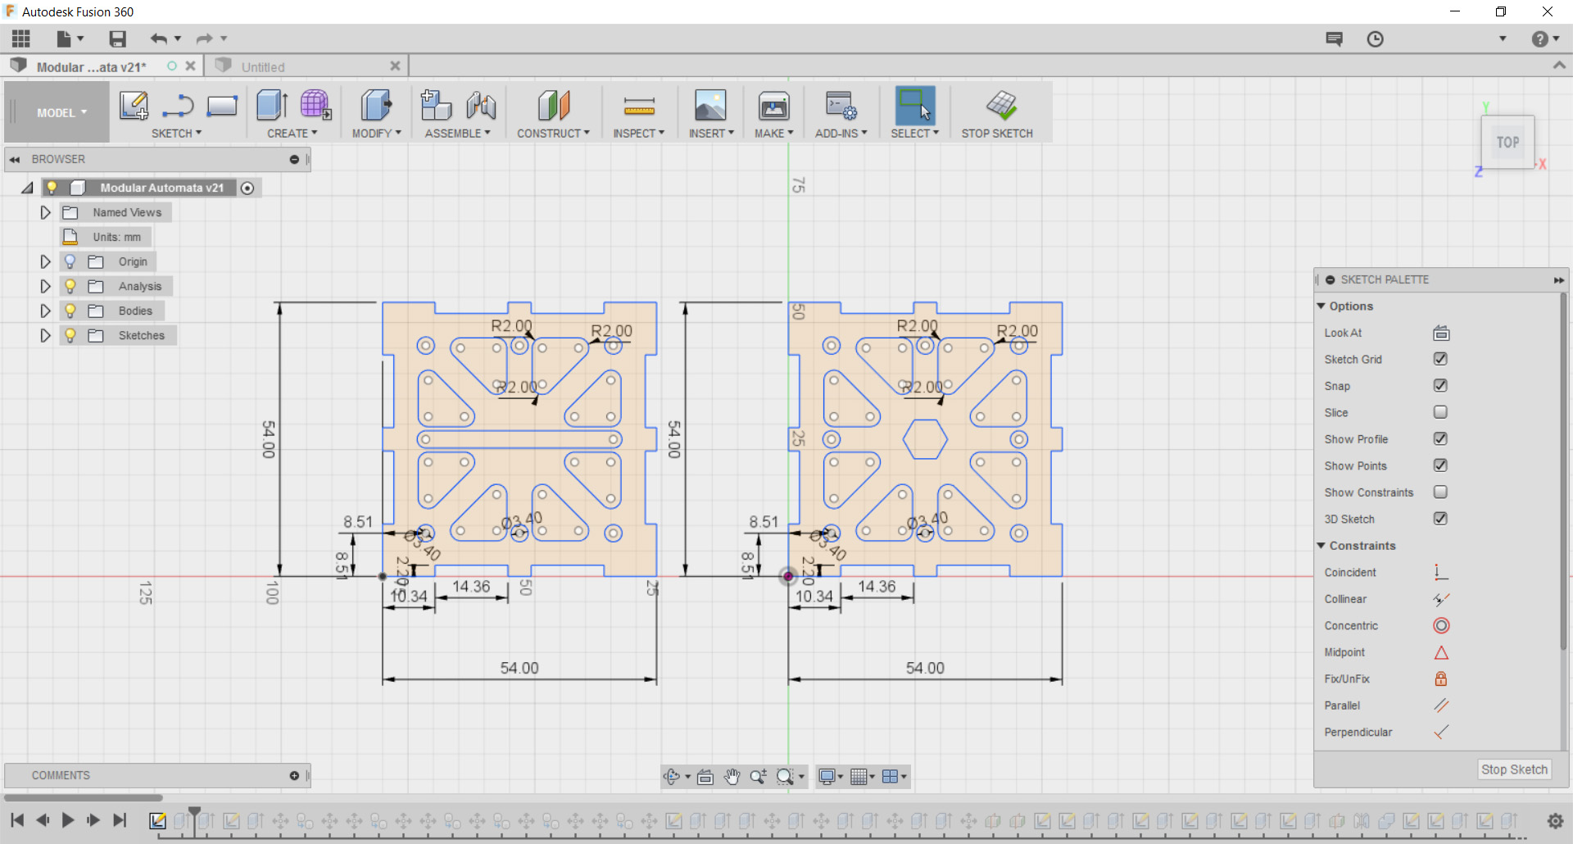
Task: Expand the Bodies tree node
Action: 45,311
